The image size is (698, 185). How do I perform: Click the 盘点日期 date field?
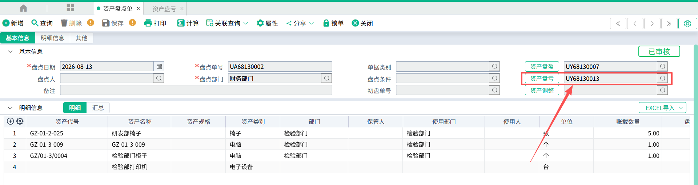pyautogui.click(x=107, y=66)
